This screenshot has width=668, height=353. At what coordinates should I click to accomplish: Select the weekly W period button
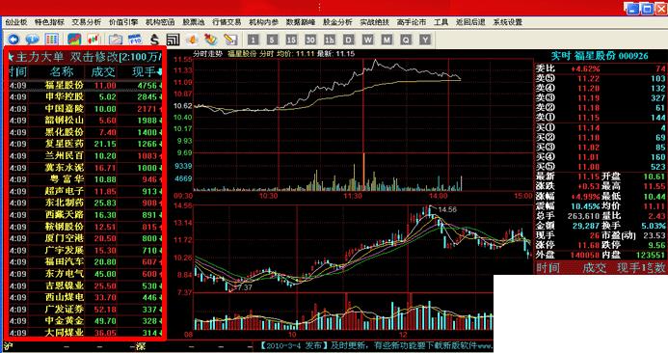tap(367, 41)
